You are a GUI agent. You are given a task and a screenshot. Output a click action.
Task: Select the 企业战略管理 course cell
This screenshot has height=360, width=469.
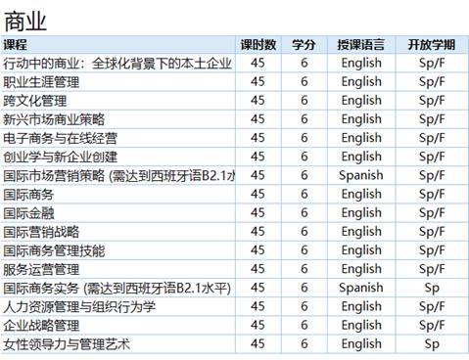pos(117,326)
